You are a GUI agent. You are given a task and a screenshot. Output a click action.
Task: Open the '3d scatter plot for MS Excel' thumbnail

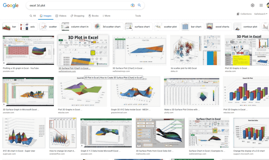tap(195, 50)
